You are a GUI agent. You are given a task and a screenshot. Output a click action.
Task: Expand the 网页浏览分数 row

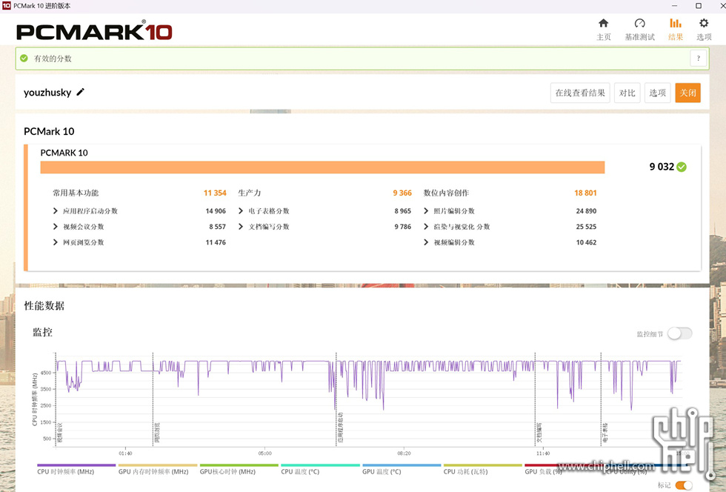(56, 242)
